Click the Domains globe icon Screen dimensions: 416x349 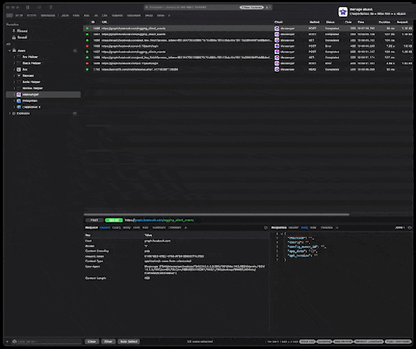14,114
